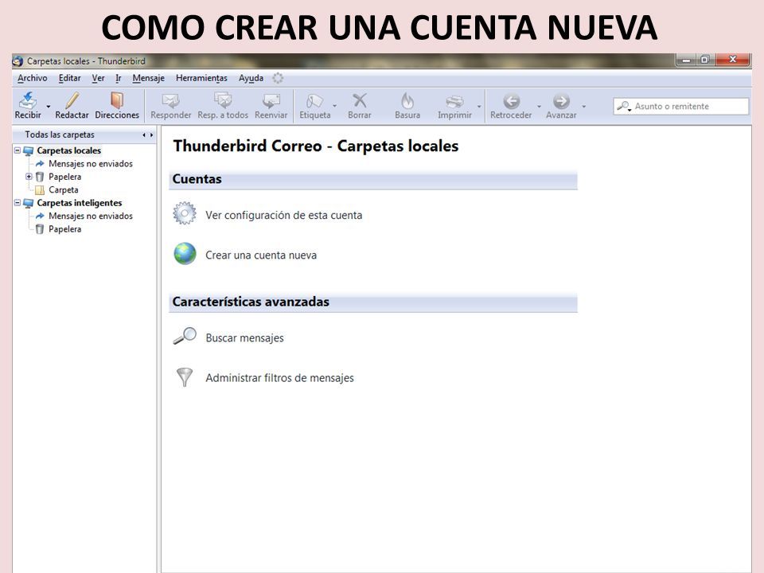
Task: Select Papelera under Carpetas inteligentes
Action: click(x=64, y=229)
